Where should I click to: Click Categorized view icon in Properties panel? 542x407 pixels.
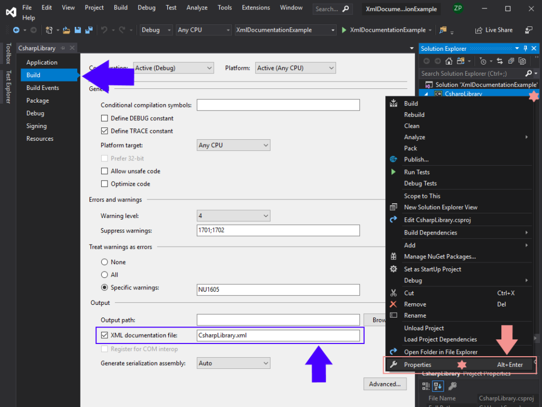tap(426, 386)
